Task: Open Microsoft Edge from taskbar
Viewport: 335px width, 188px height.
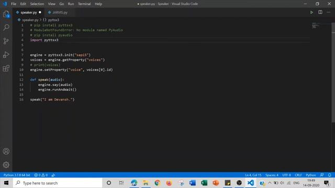Action: tap(134, 183)
